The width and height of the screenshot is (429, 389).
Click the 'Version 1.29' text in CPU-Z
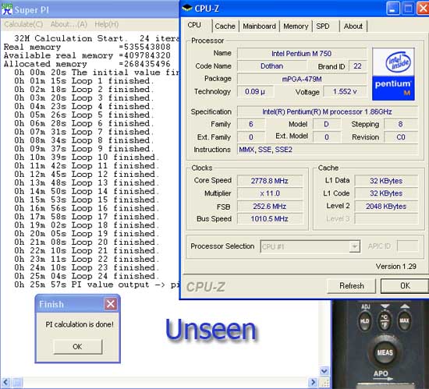click(396, 267)
